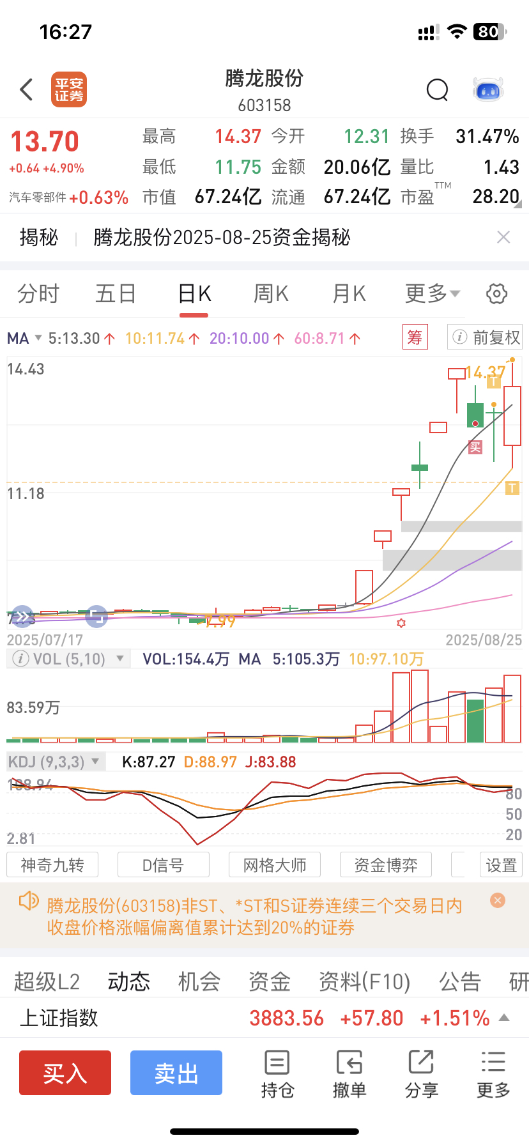Open stock search magnifier icon
The width and height of the screenshot is (529, 1145).
[x=438, y=90]
